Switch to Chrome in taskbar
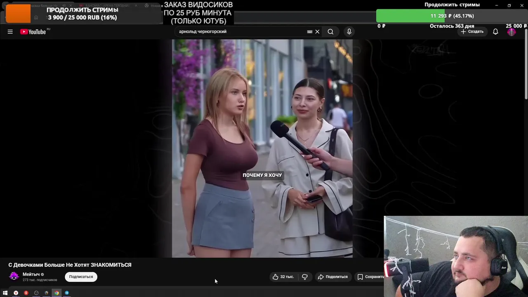This screenshot has height=297, width=528. pyautogui.click(x=57, y=293)
